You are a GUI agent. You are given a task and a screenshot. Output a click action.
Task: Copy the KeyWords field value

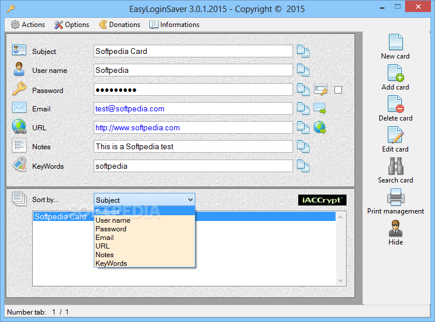point(303,166)
